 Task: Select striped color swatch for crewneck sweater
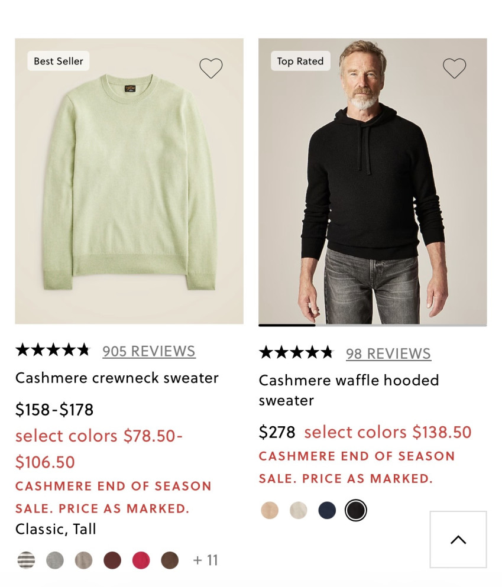(26, 560)
